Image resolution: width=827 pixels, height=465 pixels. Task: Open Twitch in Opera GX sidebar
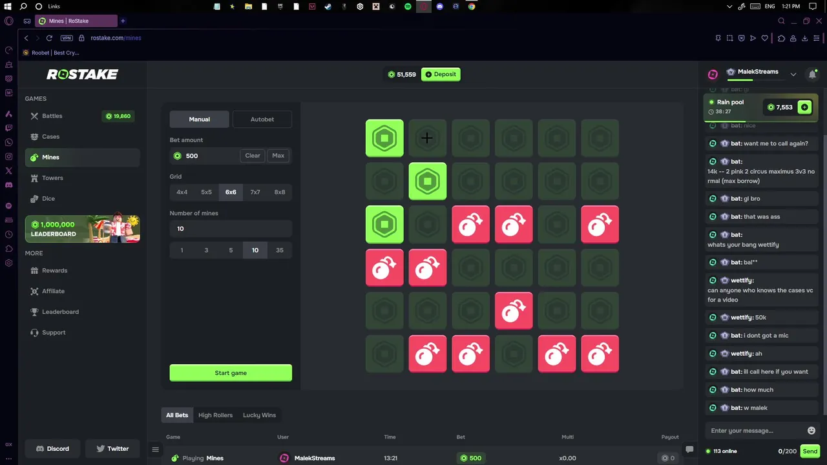coord(8,128)
